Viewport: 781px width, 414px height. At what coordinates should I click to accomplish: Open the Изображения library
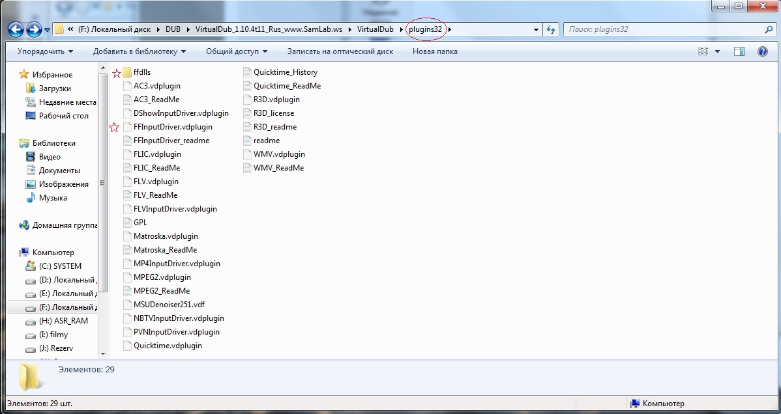pos(64,184)
